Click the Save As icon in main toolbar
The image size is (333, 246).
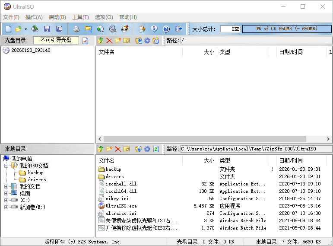click(59, 29)
